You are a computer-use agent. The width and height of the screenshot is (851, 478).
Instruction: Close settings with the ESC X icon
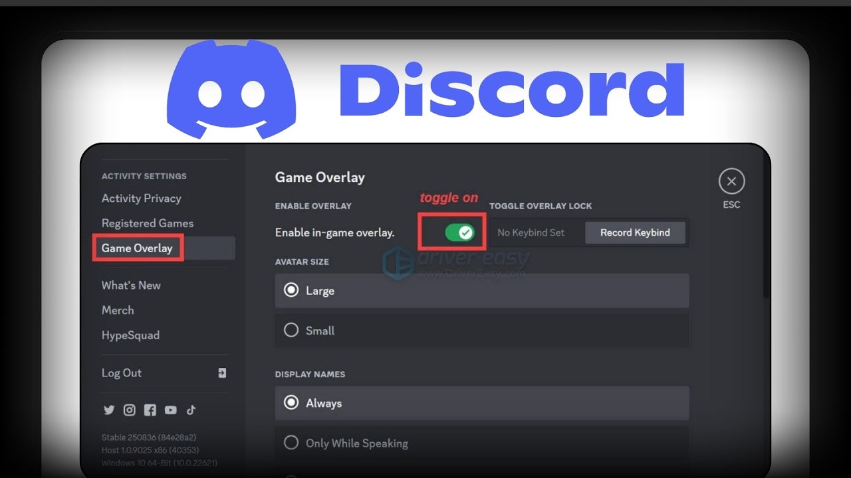(731, 181)
